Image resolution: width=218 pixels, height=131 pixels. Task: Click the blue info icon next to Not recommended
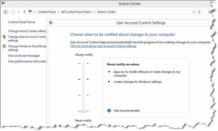tap(109, 111)
